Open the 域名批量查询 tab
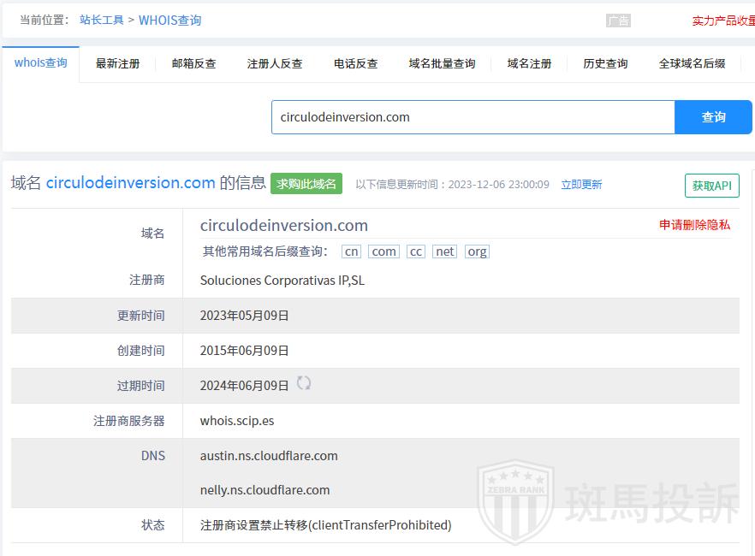755x556 pixels. tap(442, 63)
